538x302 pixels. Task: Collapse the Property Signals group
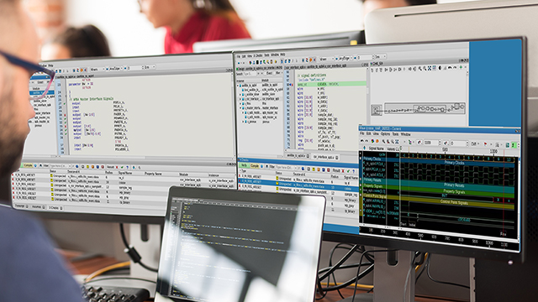click(x=361, y=185)
